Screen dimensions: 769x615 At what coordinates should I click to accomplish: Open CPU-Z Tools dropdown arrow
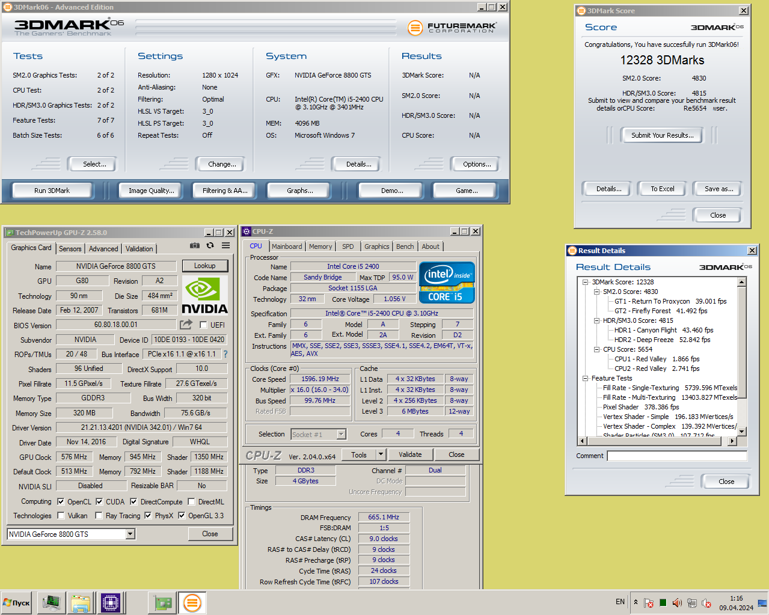[x=381, y=454]
